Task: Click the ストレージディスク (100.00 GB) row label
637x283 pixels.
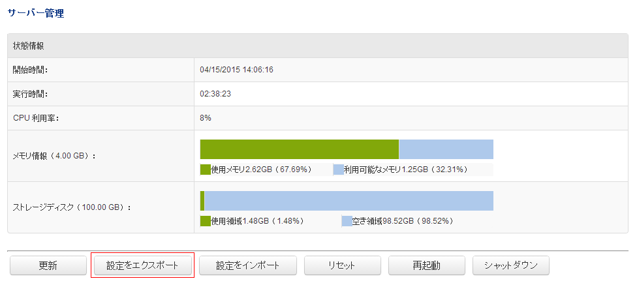Action: pos(72,208)
